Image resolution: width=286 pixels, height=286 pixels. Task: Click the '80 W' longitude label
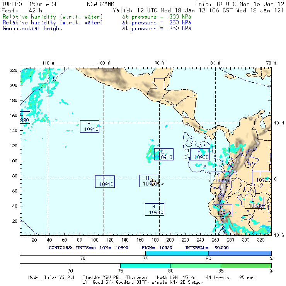[215, 63]
